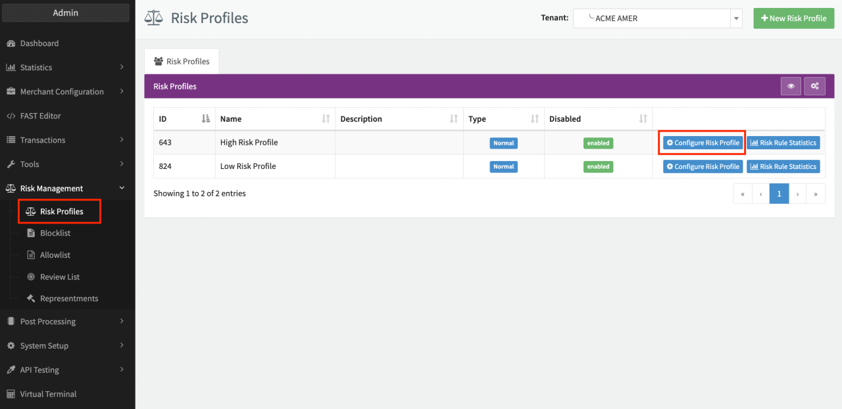Open Virtual Terminal from sidebar
This screenshot has height=409, width=842.
[x=48, y=394]
